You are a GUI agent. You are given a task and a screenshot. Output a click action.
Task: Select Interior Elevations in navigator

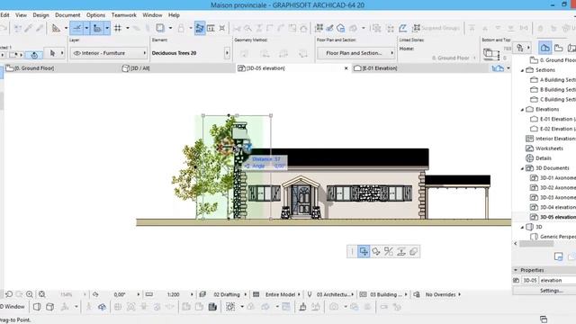click(551, 139)
